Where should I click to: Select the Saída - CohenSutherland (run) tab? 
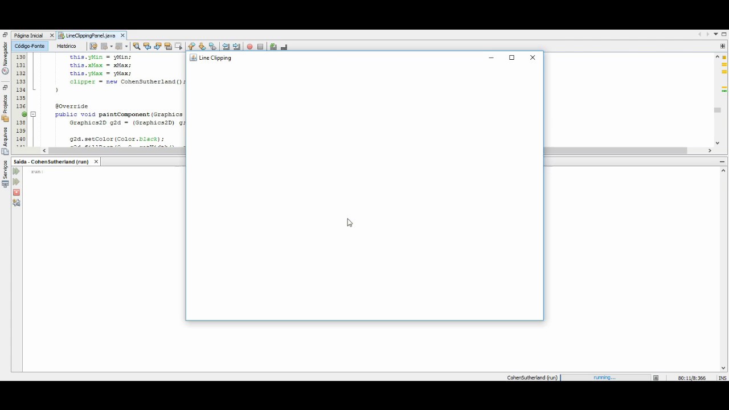tap(51, 162)
